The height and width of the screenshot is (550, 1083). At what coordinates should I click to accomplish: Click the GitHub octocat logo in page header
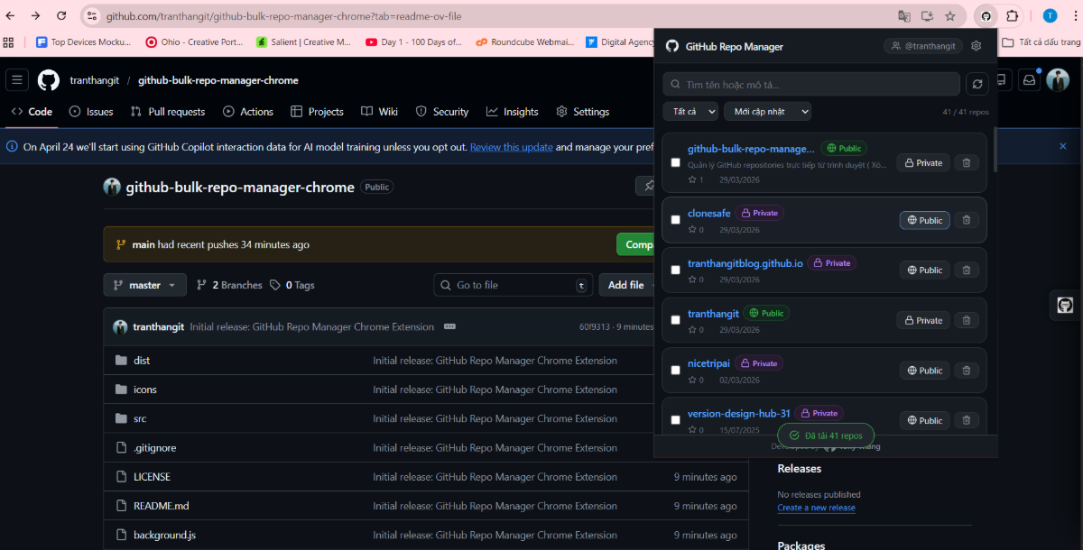point(49,80)
